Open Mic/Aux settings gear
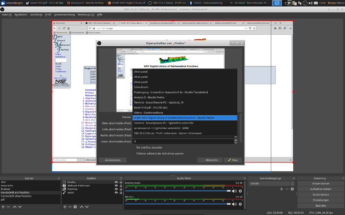 (240, 204)
